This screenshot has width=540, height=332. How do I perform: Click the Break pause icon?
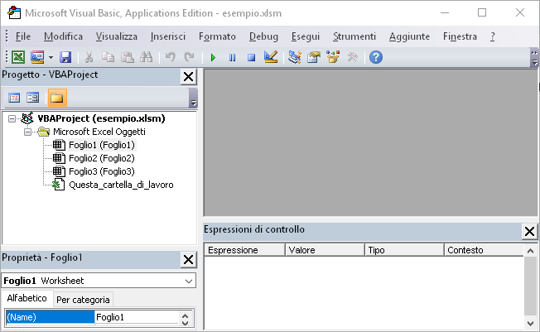233,57
